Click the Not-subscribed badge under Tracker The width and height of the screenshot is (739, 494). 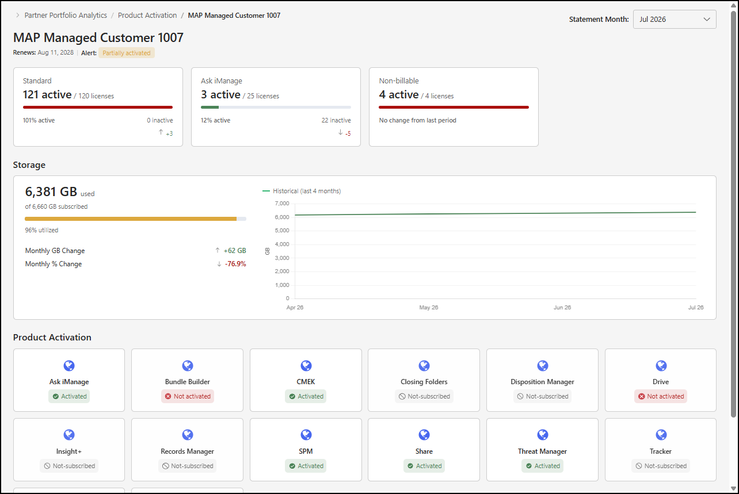click(x=661, y=466)
